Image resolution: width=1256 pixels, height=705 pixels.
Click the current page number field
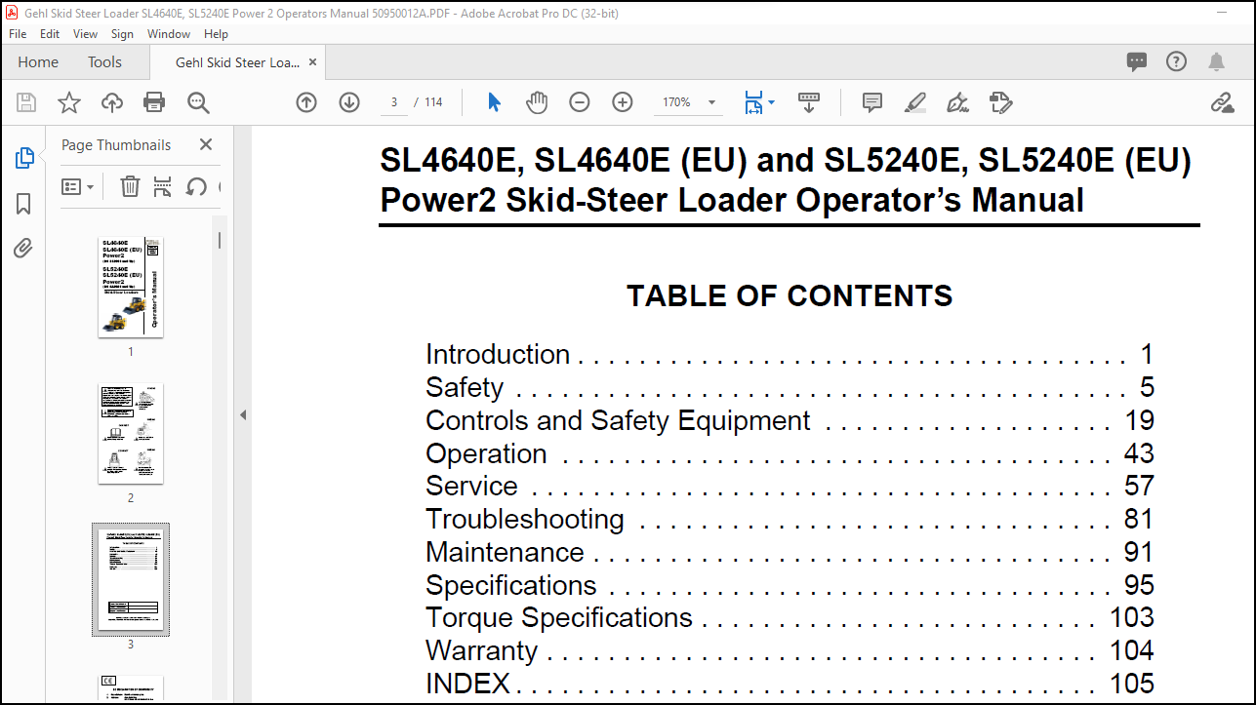[x=394, y=102]
